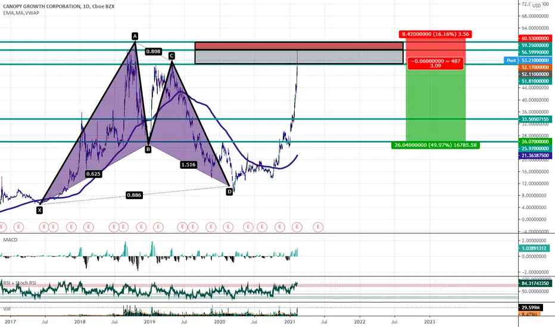This screenshot has height=327, width=555.
Task: Select the A point label of the pattern
Action: [x=135, y=36]
